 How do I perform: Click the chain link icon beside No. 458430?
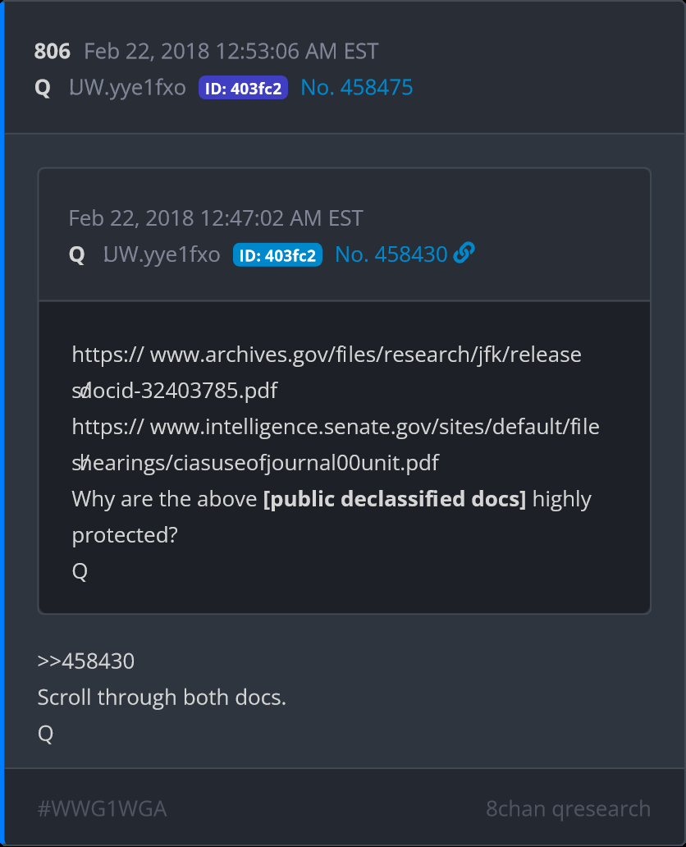tap(464, 254)
